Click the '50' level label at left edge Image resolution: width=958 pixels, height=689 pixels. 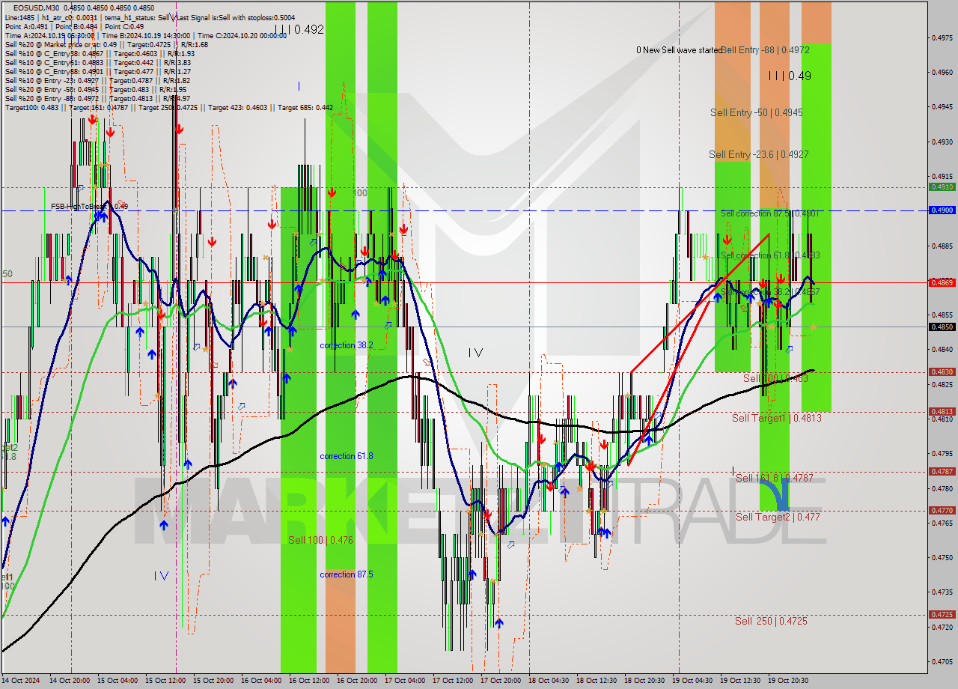(7, 274)
